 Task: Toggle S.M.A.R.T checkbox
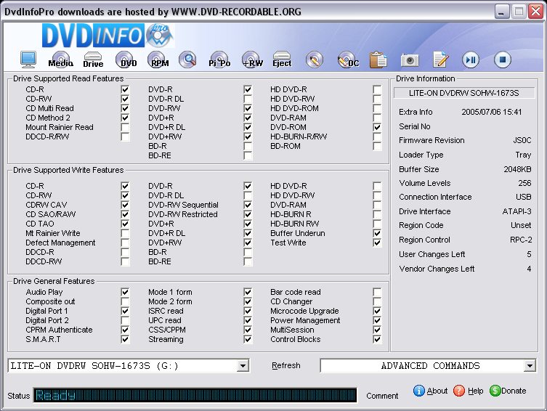point(125,339)
